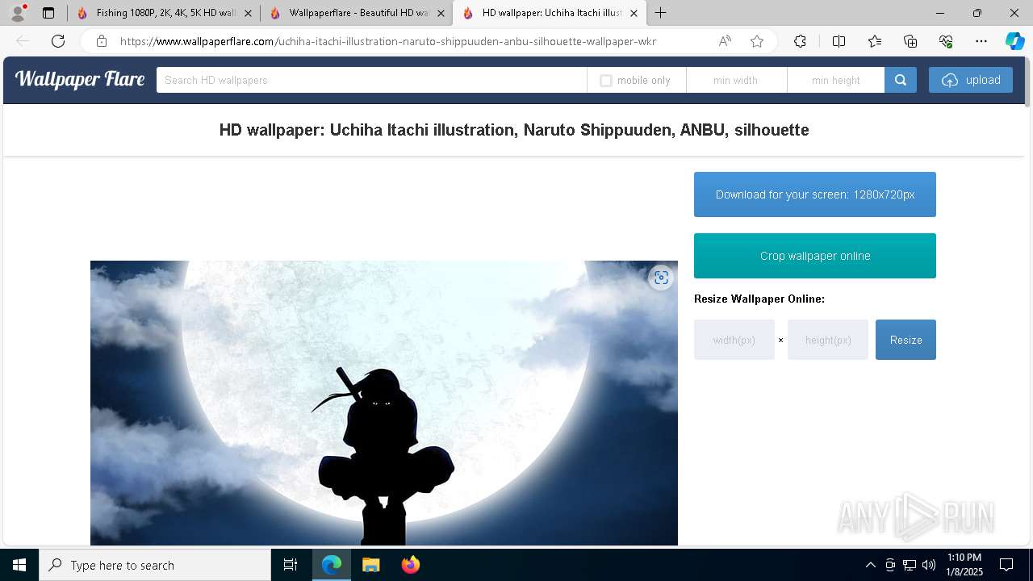The width and height of the screenshot is (1033, 581).
Task: Open the clock and calendar
Action: pos(964,565)
